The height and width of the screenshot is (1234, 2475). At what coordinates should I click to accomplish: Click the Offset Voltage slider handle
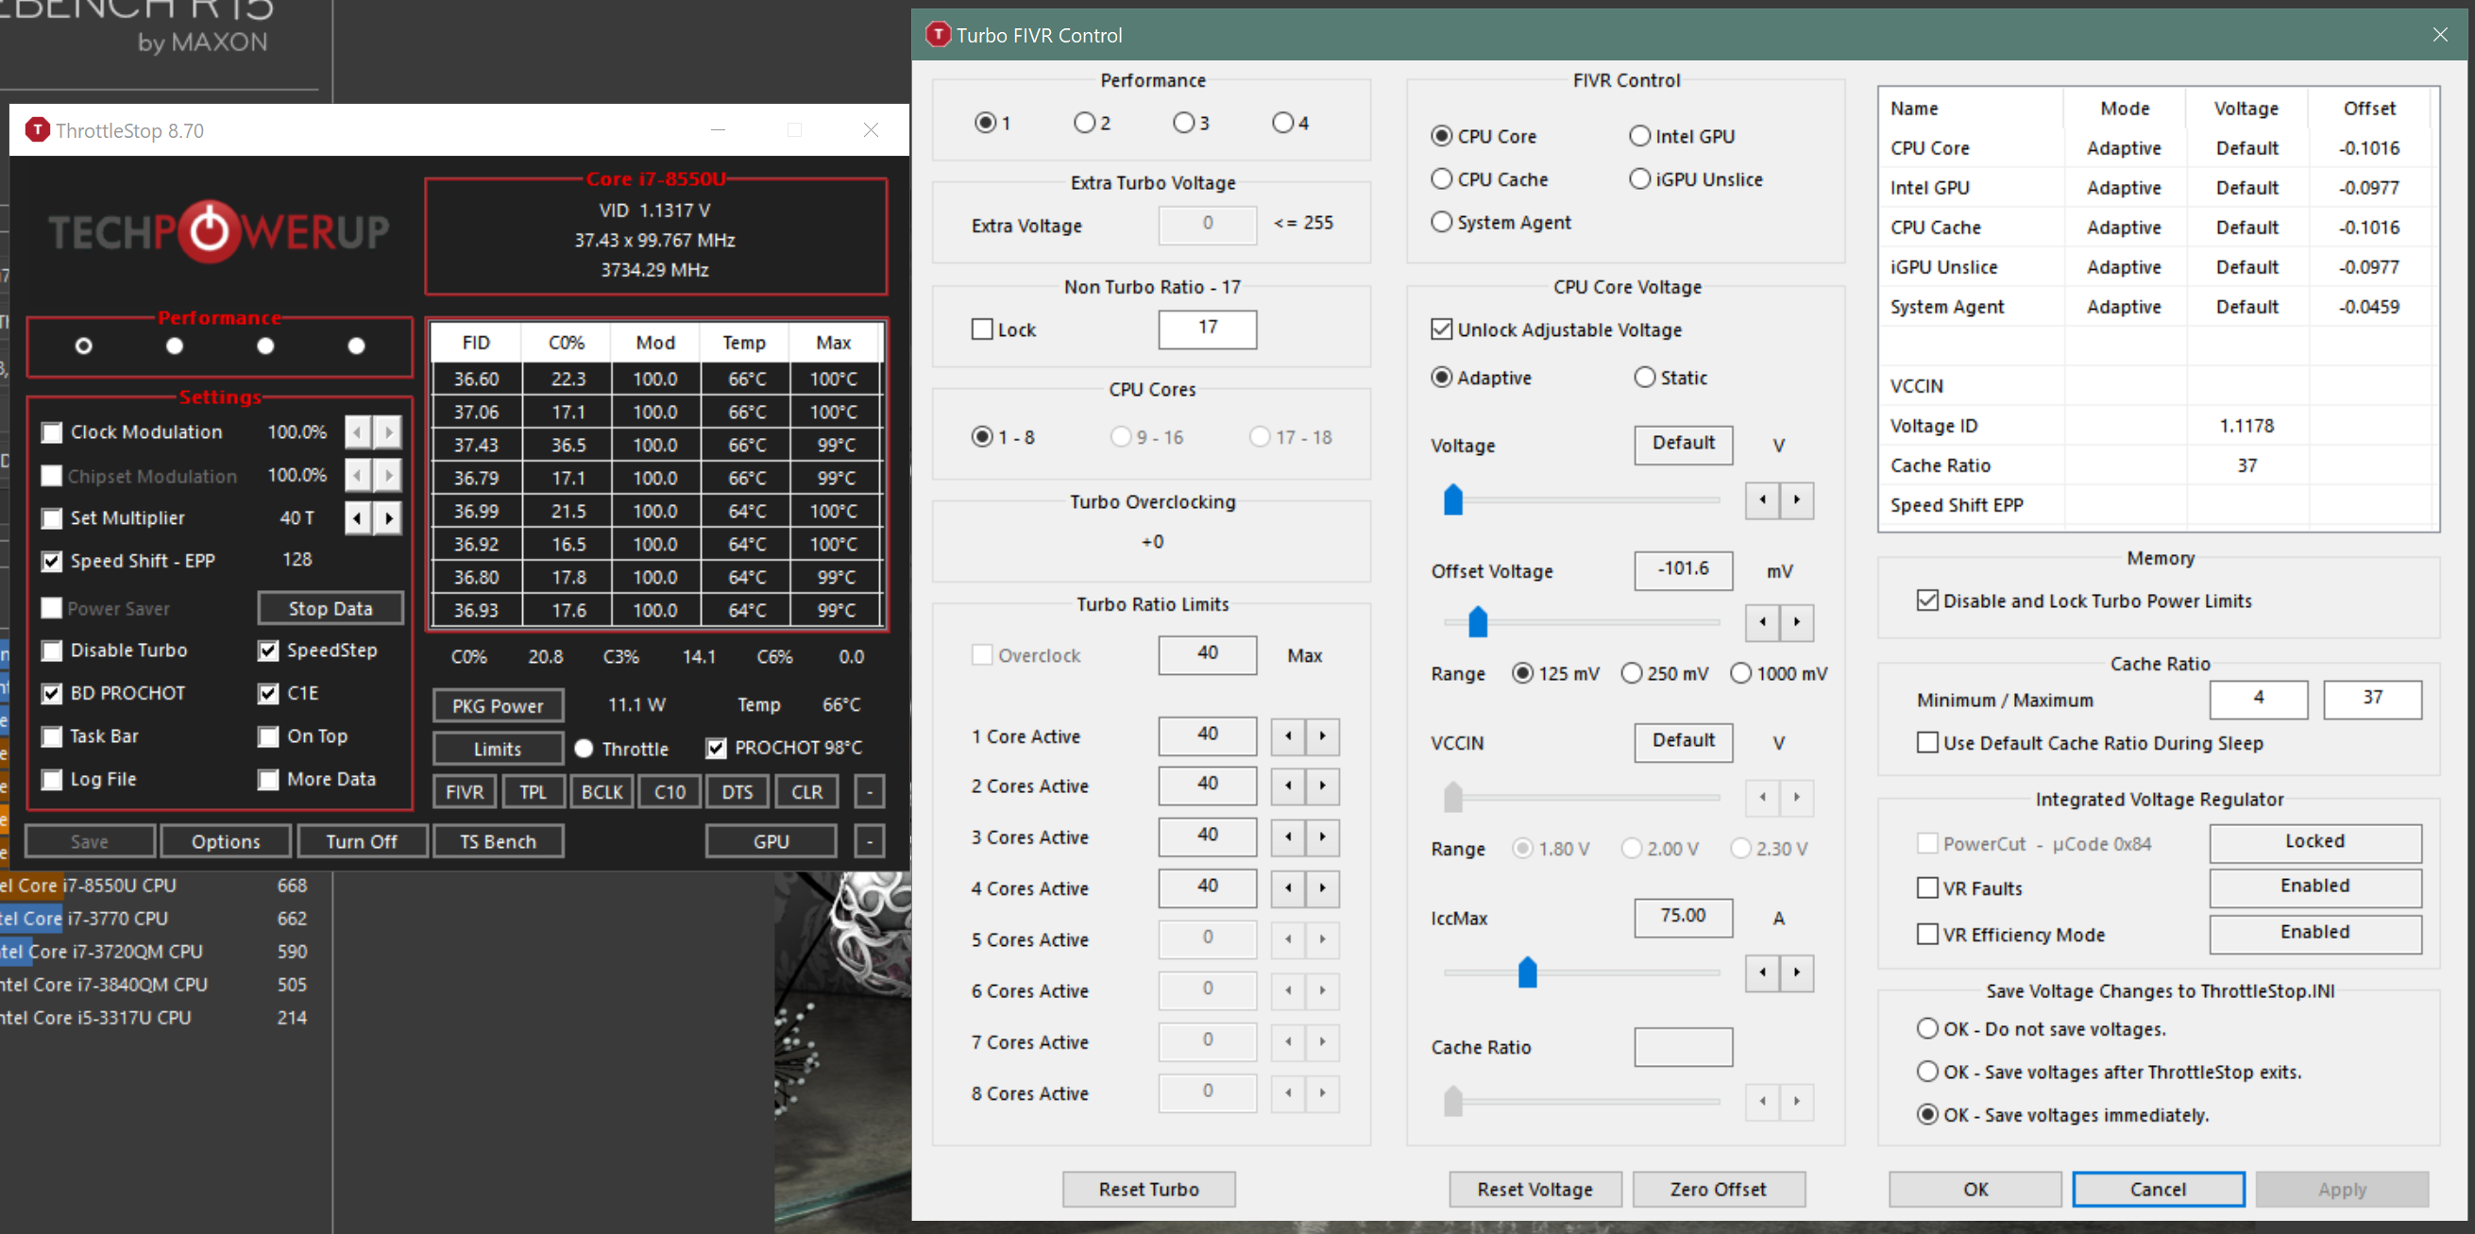click(1478, 622)
